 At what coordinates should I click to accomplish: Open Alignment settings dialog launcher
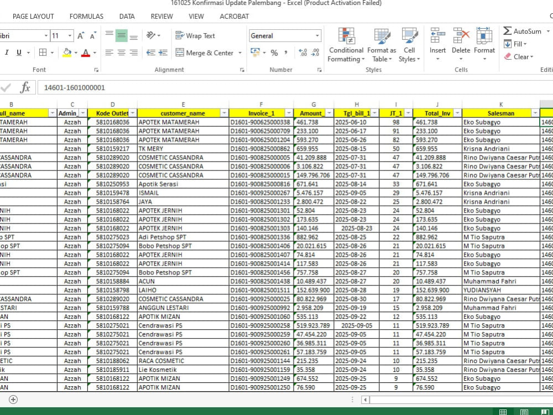pos(242,70)
